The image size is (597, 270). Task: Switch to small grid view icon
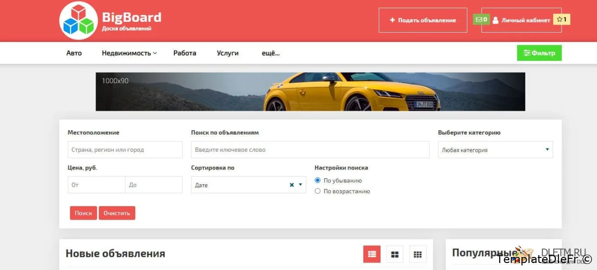418,254
